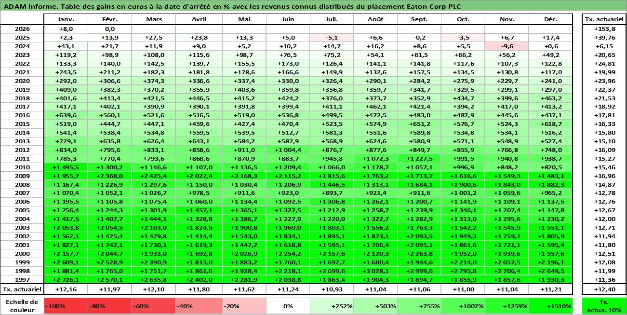This screenshot has width=627, height=315.
Task: Click the 2015 September value '+651,2'
Action: point(419,124)
